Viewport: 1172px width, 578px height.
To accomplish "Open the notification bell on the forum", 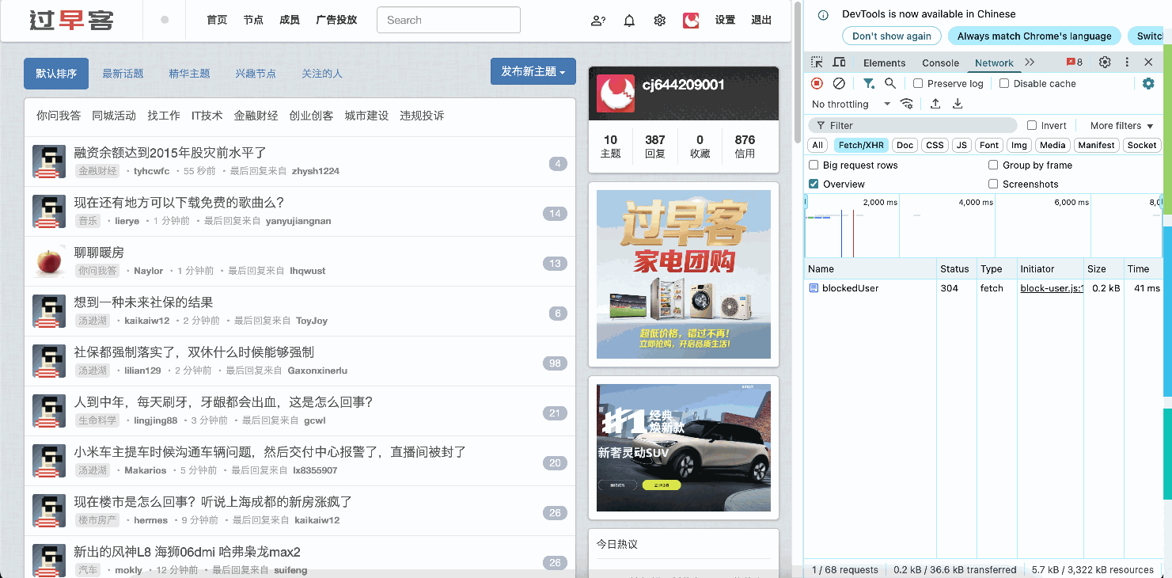I will (628, 21).
